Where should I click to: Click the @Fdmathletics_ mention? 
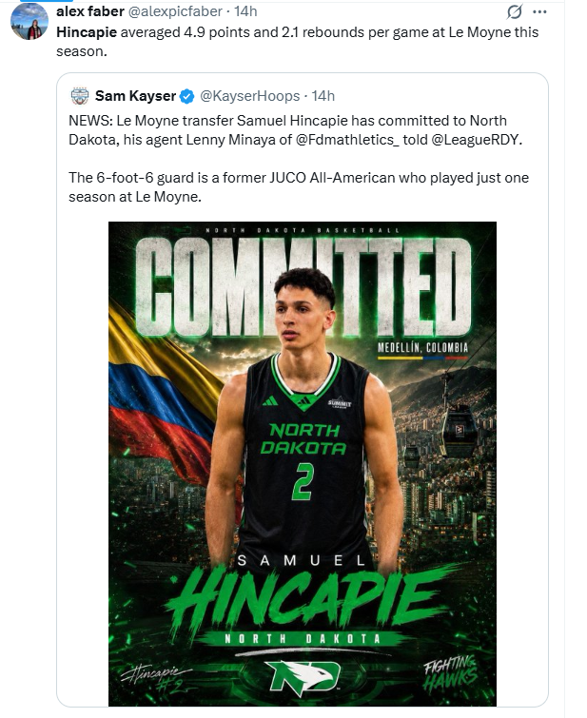[347, 139]
